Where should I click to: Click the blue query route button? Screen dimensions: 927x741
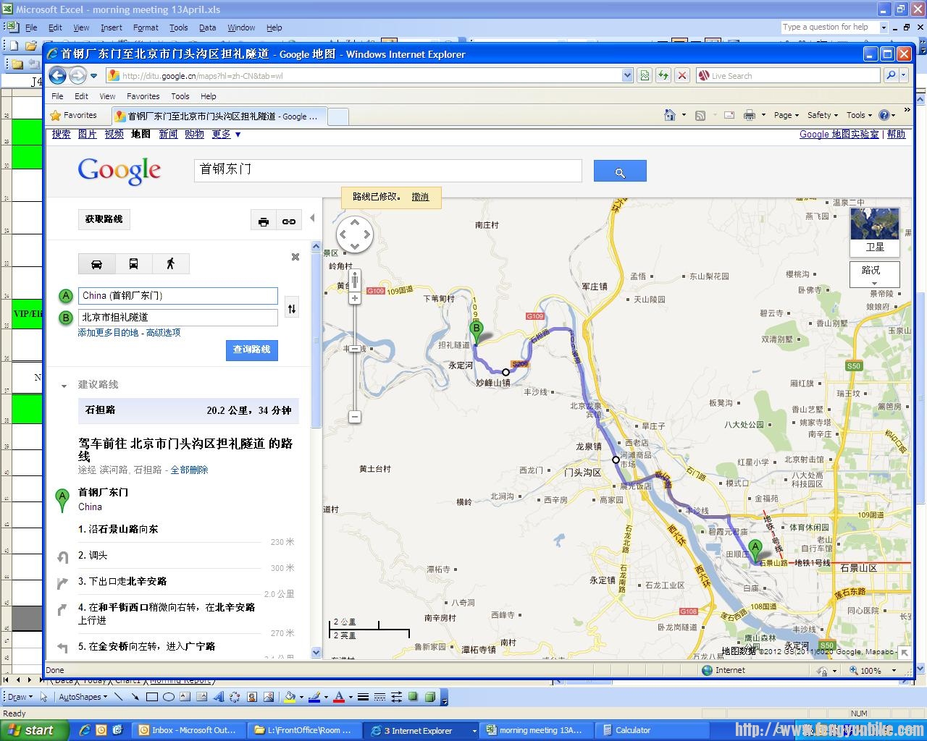(251, 350)
